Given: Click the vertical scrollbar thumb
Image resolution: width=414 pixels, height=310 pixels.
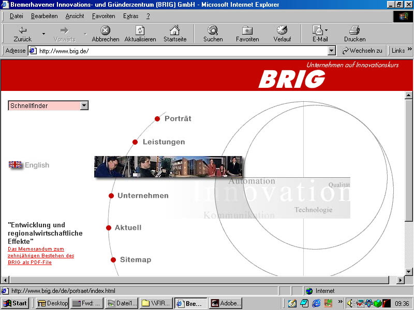Looking at the screenshot, I should click(408, 160).
